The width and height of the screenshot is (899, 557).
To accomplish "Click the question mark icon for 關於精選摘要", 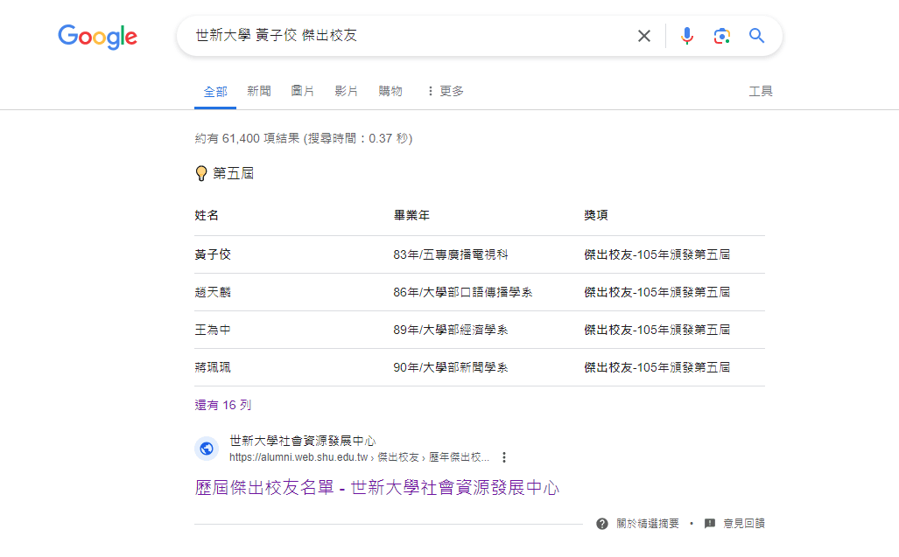I will [602, 524].
